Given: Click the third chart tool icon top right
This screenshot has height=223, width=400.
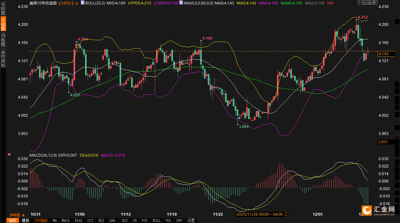Looking at the screenshot, I should [x=370, y=3].
